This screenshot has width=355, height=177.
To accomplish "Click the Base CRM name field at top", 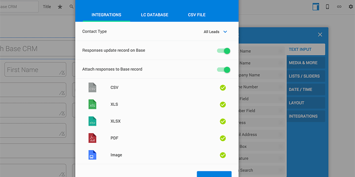I will (x=18, y=7).
